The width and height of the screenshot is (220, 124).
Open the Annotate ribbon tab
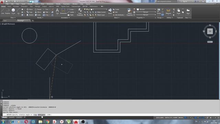(x=16, y=7)
